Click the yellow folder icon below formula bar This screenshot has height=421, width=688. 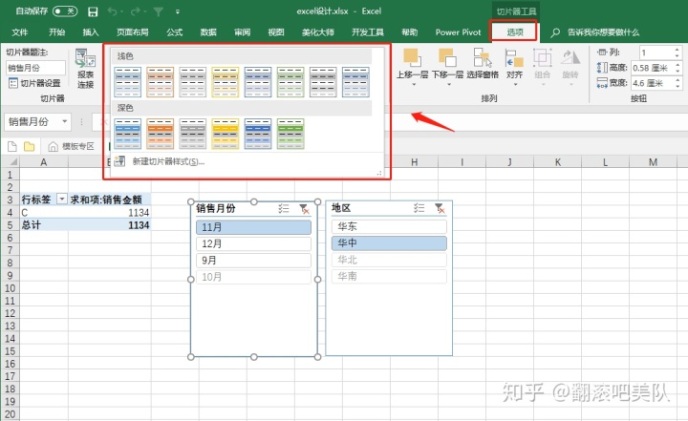pyautogui.click(x=30, y=146)
